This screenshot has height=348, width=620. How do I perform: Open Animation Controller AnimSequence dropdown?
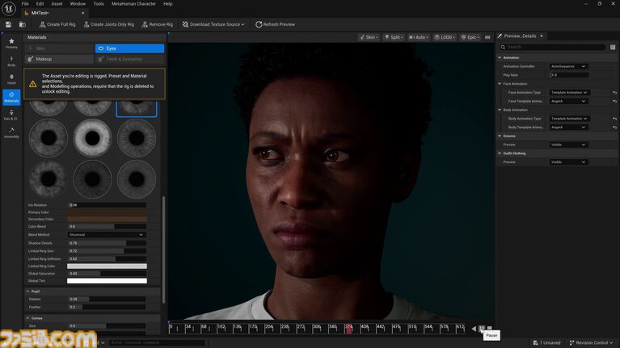click(568, 66)
